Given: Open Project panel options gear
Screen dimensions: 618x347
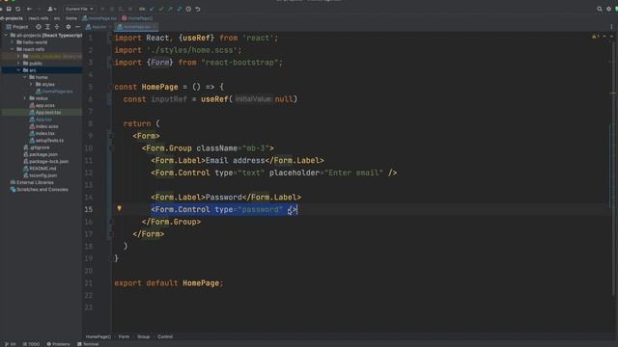Looking at the screenshot, I should click(69, 27).
